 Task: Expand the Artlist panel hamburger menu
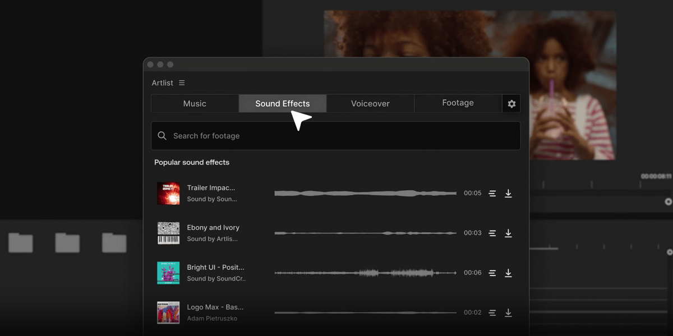(x=182, y=83)
